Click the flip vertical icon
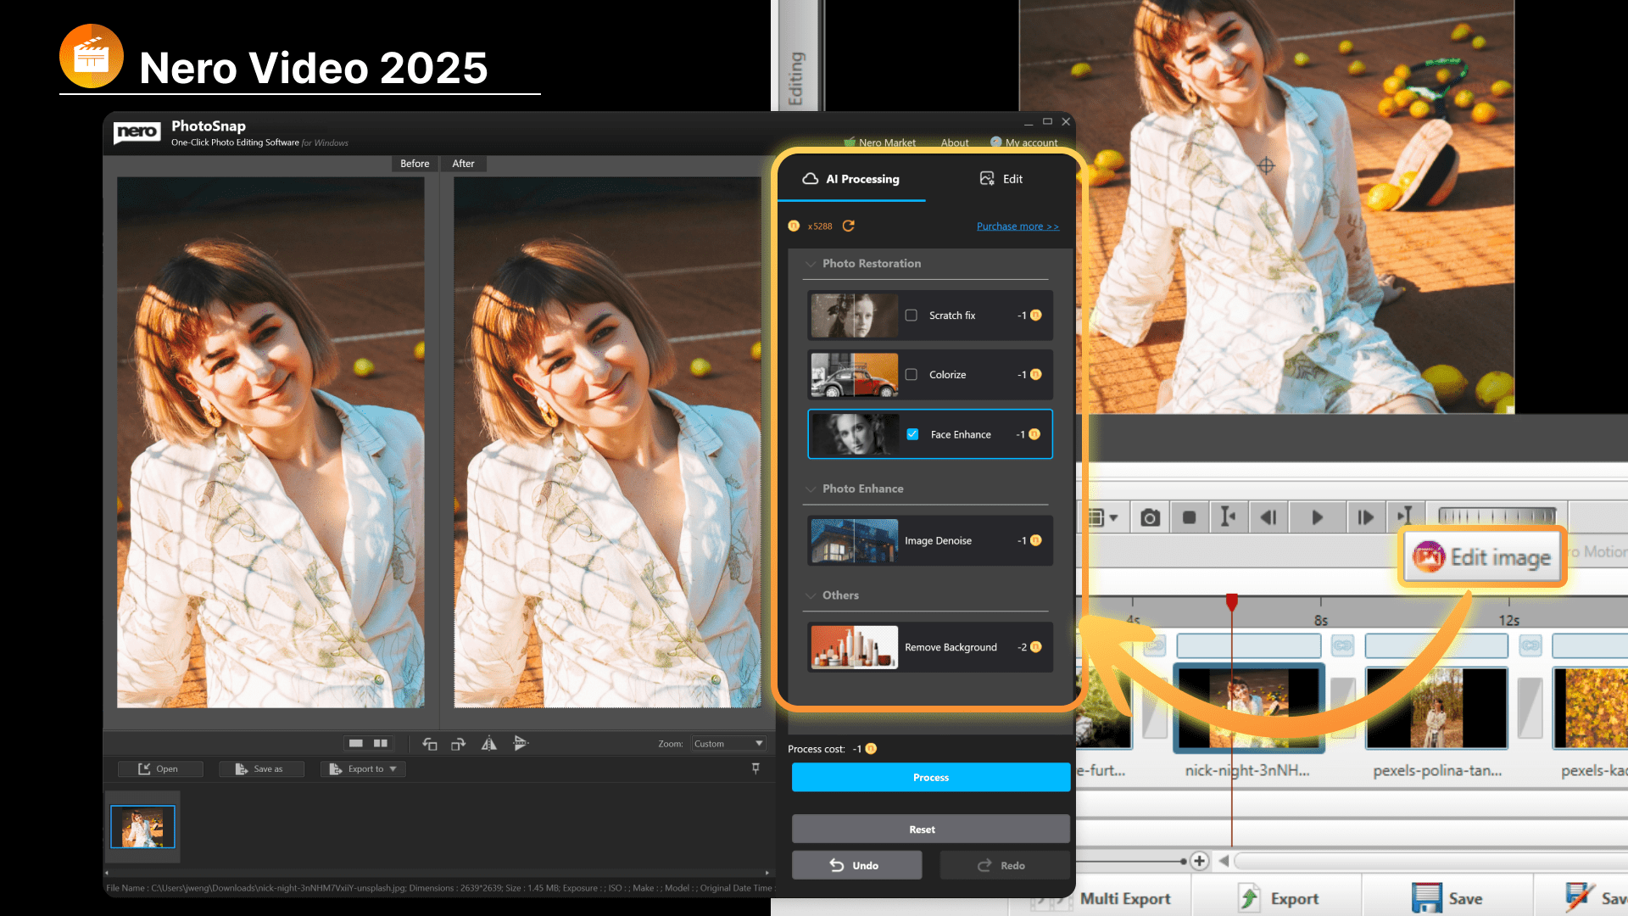The height and width of the screenshot is (916, 1628). pyautogui.click(x=521, y=744)
